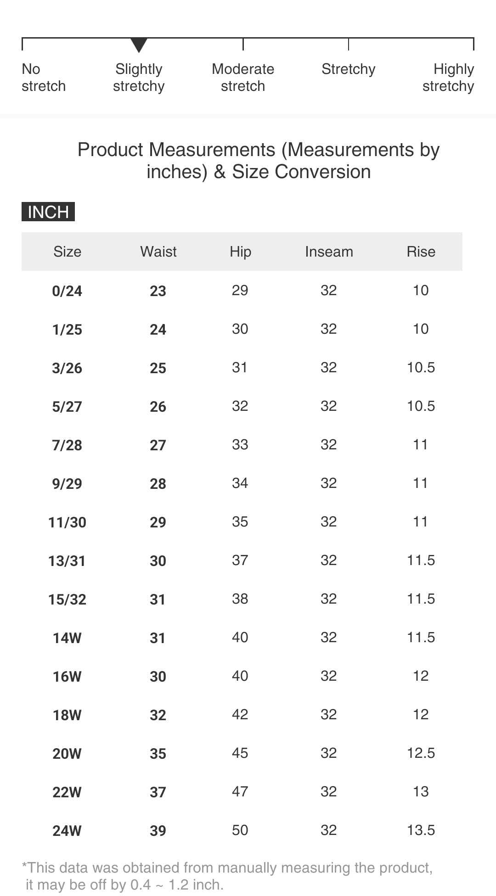This screenshot has width=496, height=896.
Task: Click the triangle marker on the stretch scale
Action: tap(139, 45)
